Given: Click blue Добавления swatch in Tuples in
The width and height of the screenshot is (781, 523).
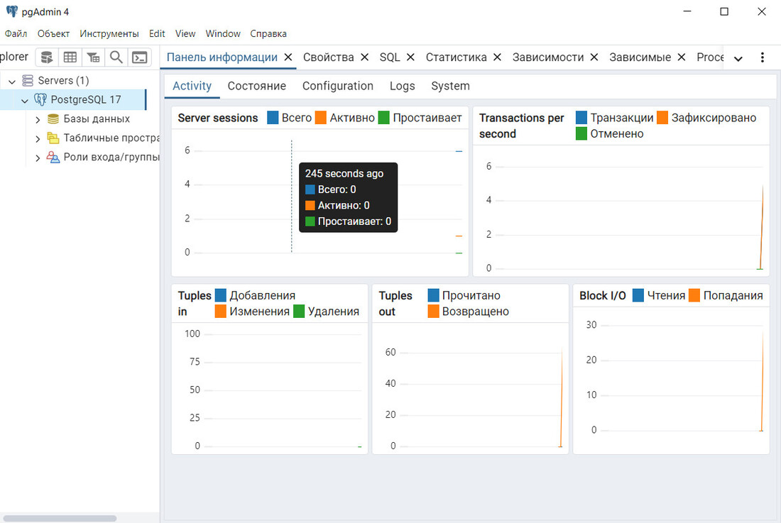Looking at the screenshot, I should click(220, 295).
